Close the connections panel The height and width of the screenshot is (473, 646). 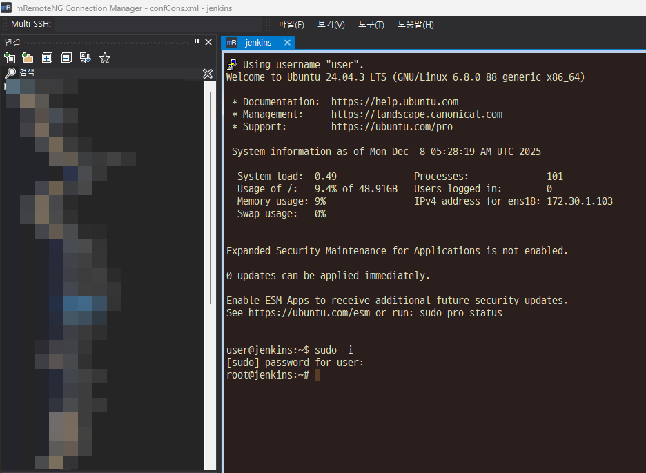(208, 42)
